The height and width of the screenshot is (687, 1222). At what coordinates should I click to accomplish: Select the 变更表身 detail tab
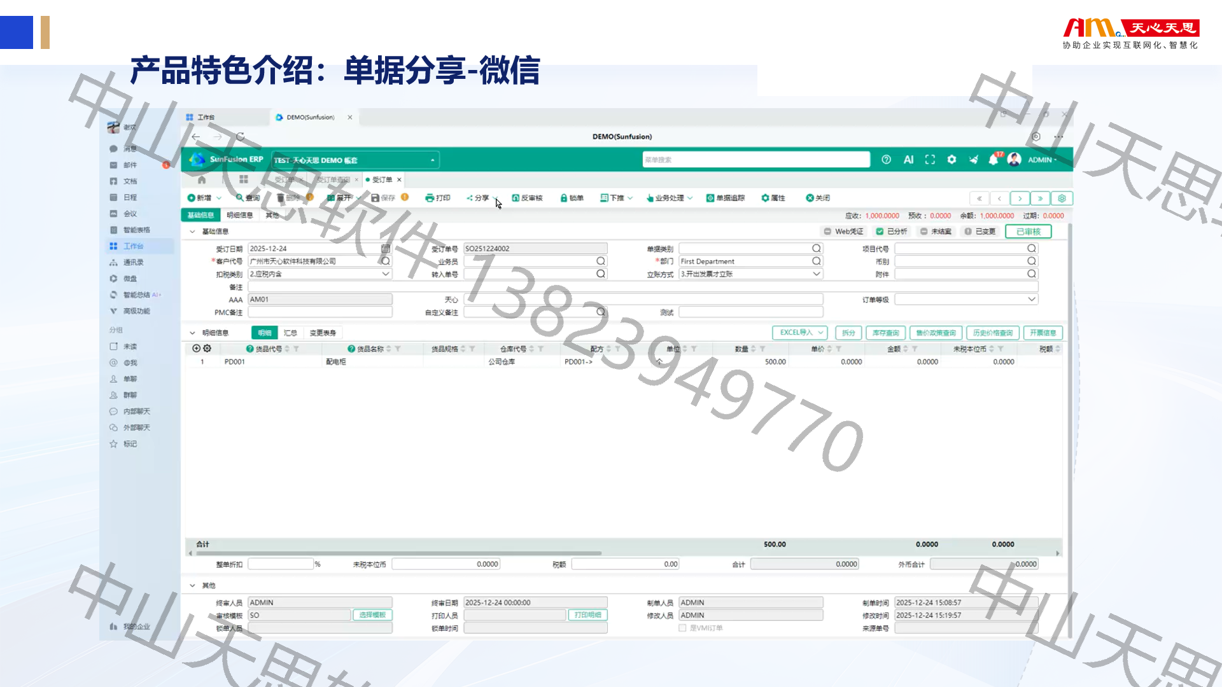323,333
